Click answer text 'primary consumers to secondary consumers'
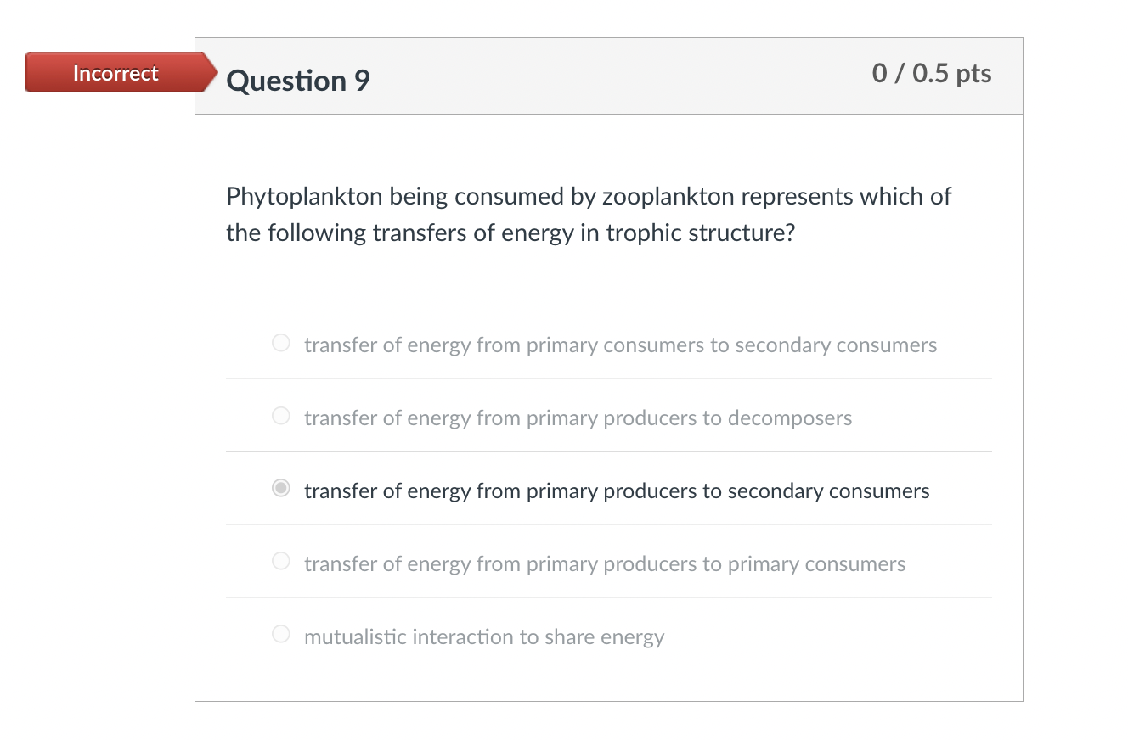The height and width of the screenshot is (740, 1128). [x=620, y=345]
